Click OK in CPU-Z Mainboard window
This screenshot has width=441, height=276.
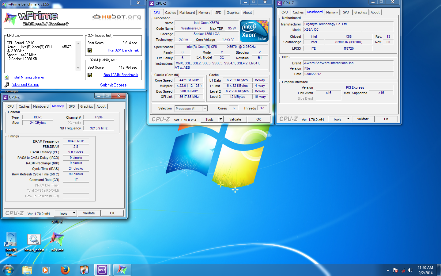tap(386, 119)
